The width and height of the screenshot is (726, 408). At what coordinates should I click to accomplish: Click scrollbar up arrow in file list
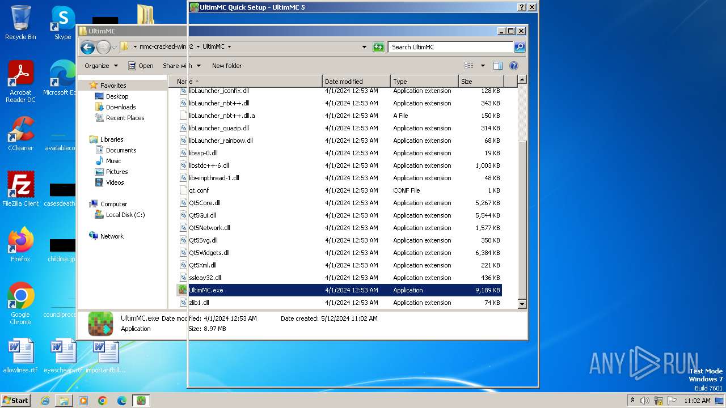pyautogui.click(x=522, y=80)
